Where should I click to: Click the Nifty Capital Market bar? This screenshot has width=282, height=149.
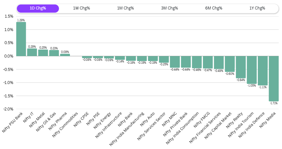pos(229,64)
